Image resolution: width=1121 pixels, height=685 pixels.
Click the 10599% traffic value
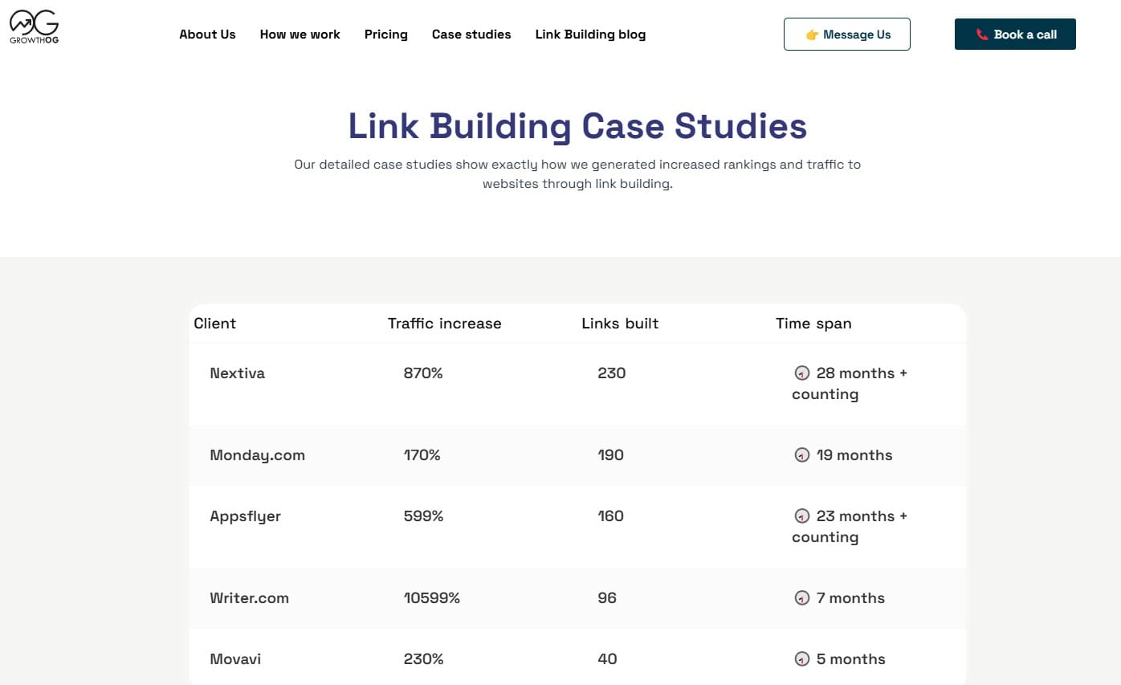[431, 598]
